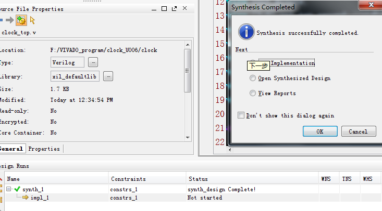
Task: Click browse button next to xil_defaultlib library
Action: click(x=108, y=76)
